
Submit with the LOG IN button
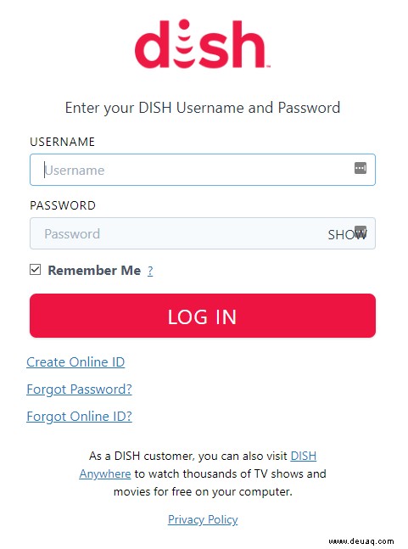[203, 316]
